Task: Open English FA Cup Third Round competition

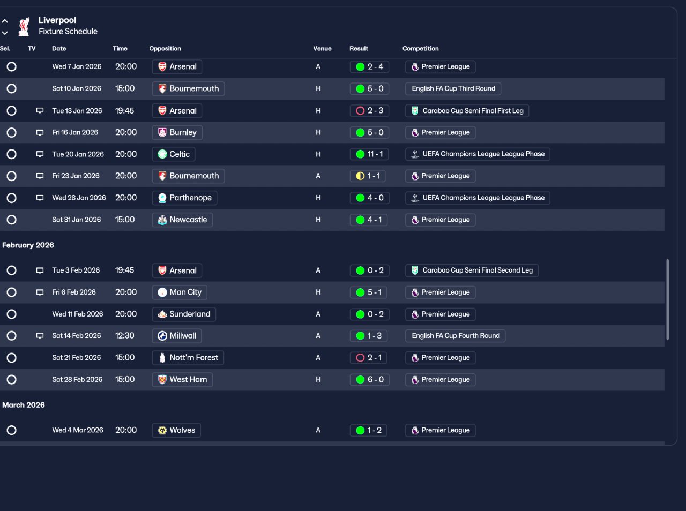Action: pos(453,89)
